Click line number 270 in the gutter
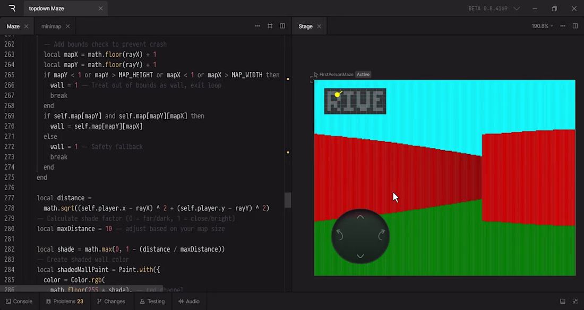 [10, 126]
